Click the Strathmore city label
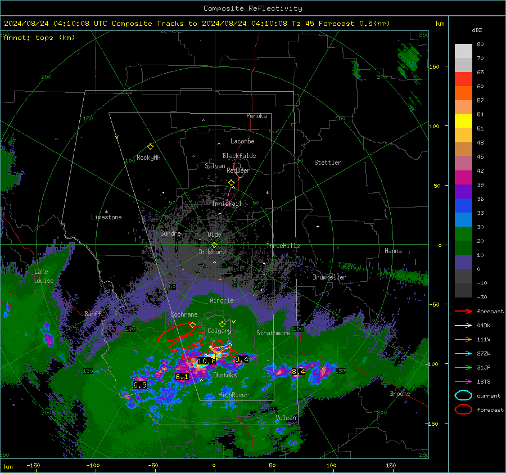 pyautogui.click(x=273, y=333)
